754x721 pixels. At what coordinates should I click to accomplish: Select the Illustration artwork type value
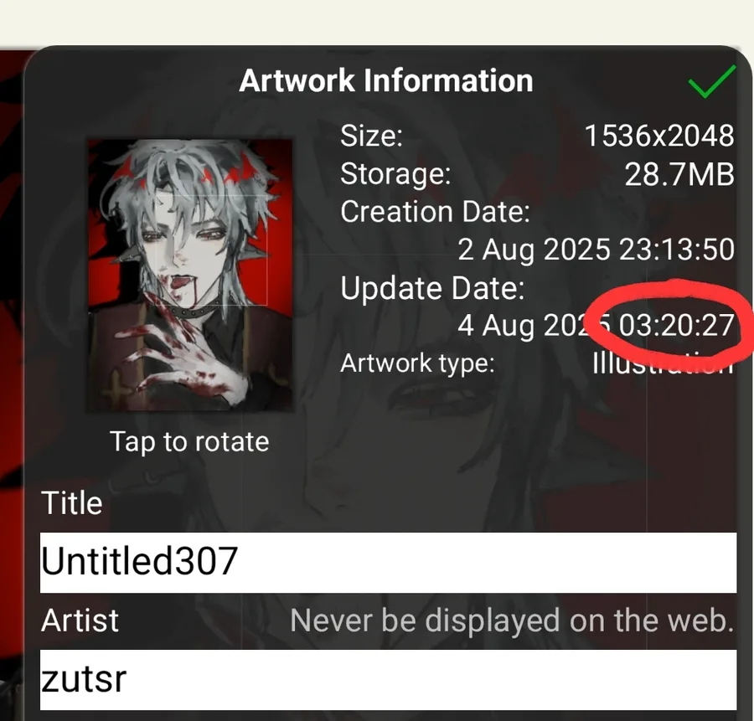pos(663,363)
